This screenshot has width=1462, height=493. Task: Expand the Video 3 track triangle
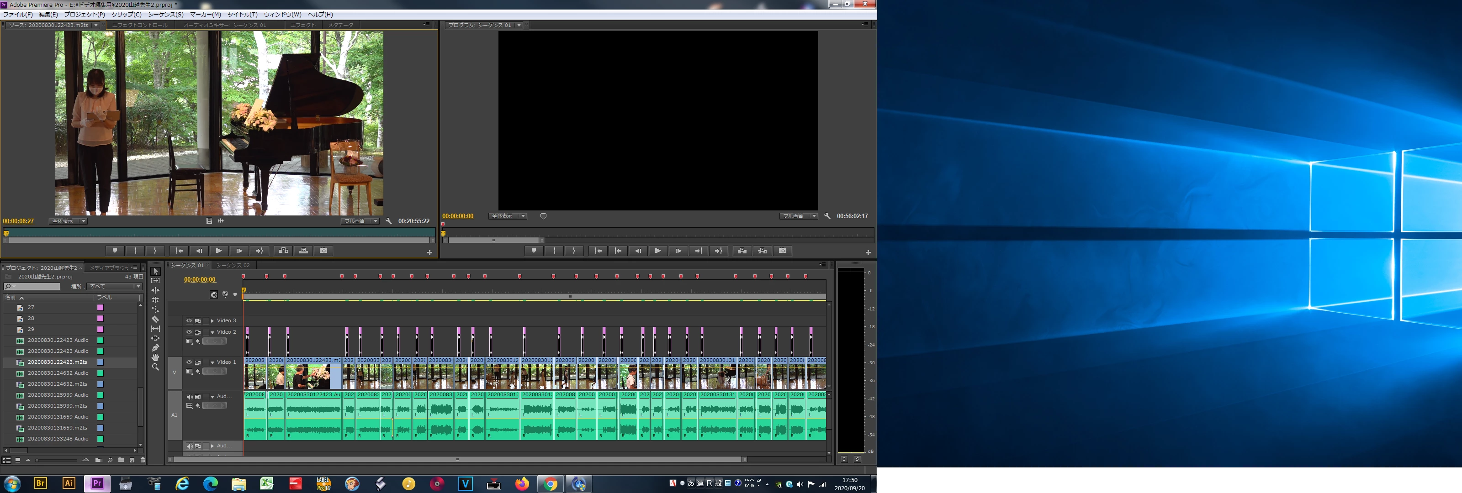[212, 321]
